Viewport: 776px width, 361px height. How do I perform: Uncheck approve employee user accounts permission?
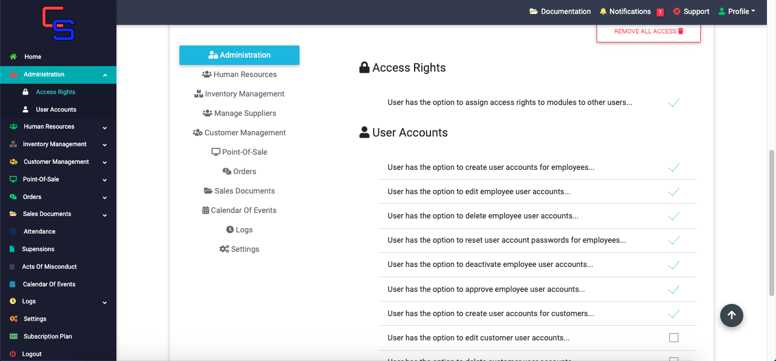[x=674, y=289]
